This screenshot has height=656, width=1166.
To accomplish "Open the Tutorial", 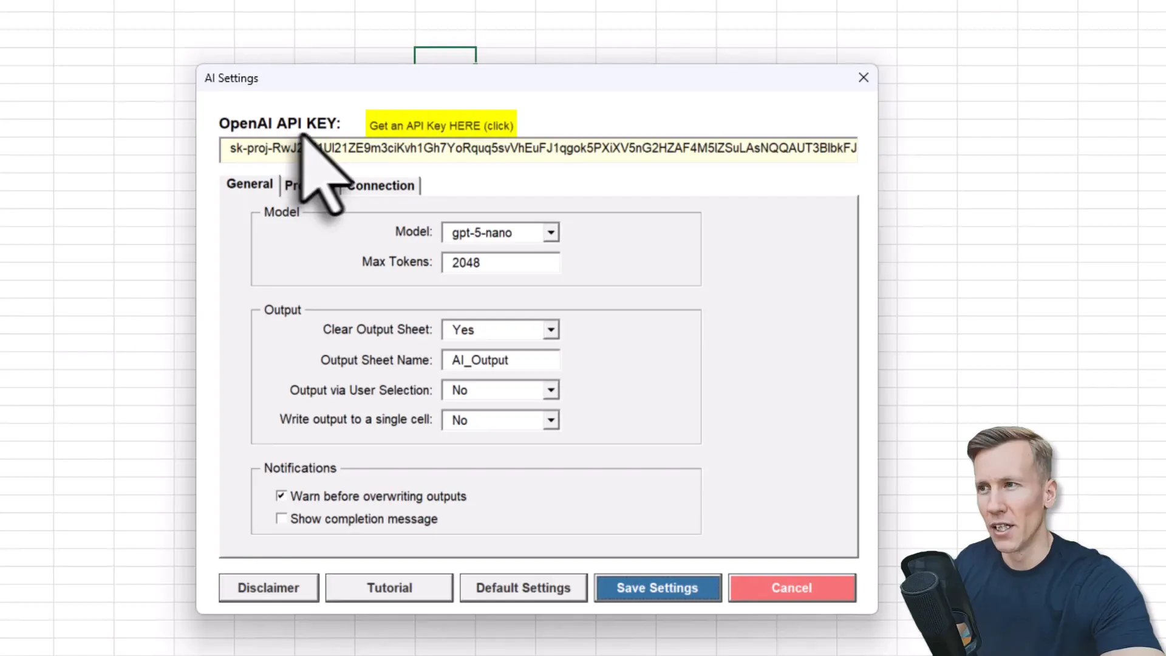I will point(389,587).
